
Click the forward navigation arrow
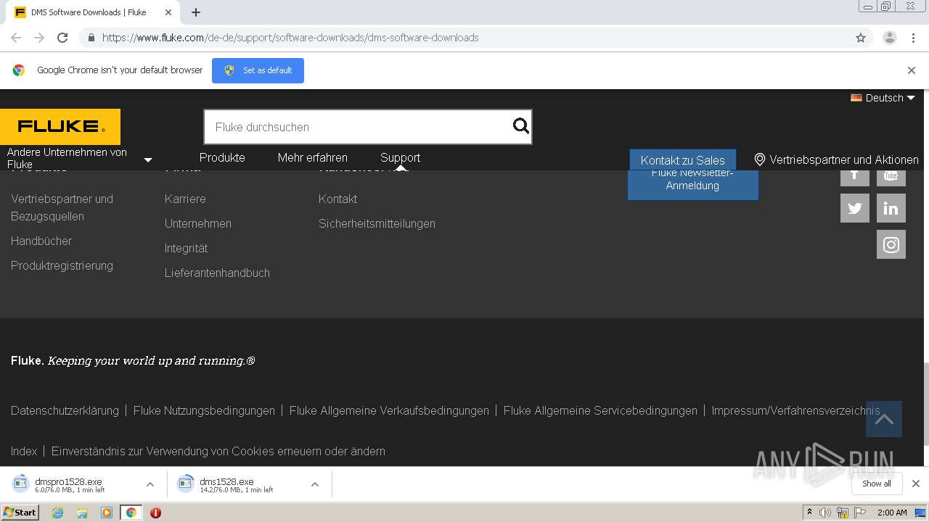(39, 38)
